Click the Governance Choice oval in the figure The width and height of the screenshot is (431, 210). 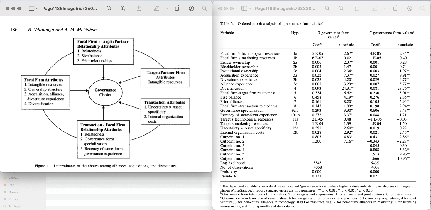pos(105,92)
